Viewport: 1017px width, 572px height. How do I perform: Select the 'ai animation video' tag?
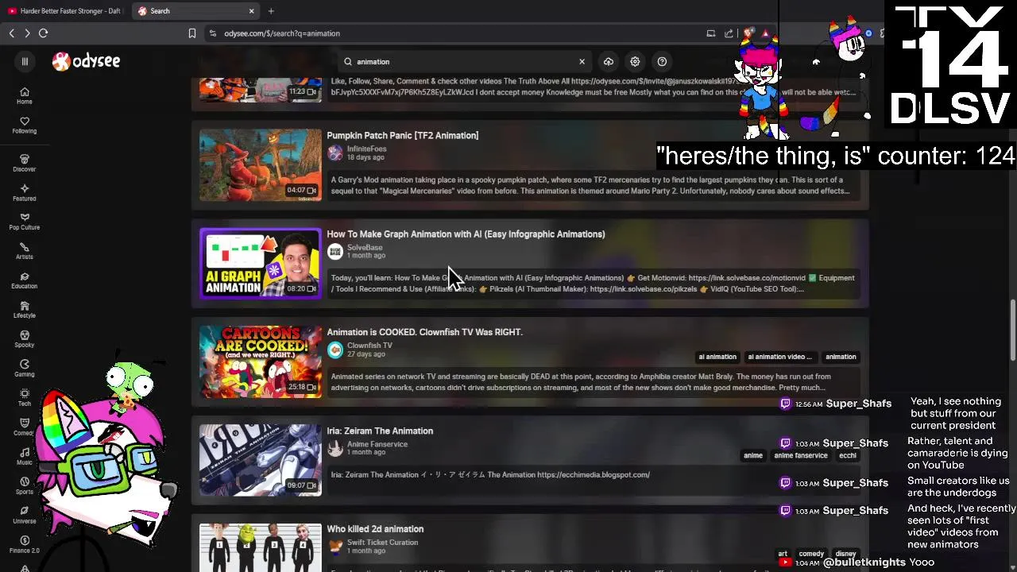click(x=779, y=357)
